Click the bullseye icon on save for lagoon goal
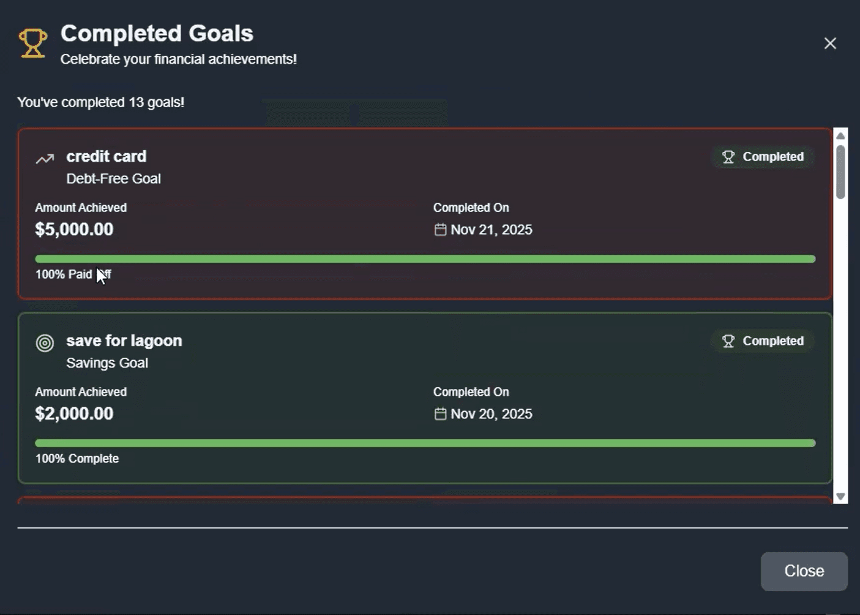The image size is (860, 615). (44, 343)
